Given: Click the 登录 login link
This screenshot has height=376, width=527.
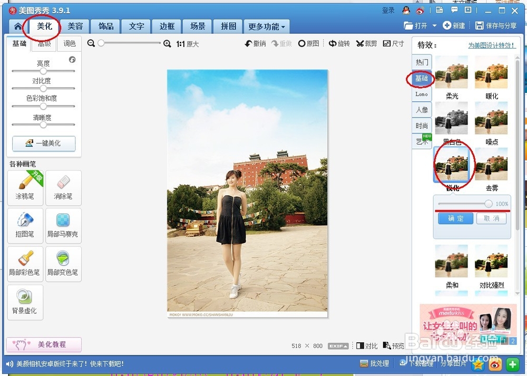Looking at the screenshot, I should click(x=388, y=11).
